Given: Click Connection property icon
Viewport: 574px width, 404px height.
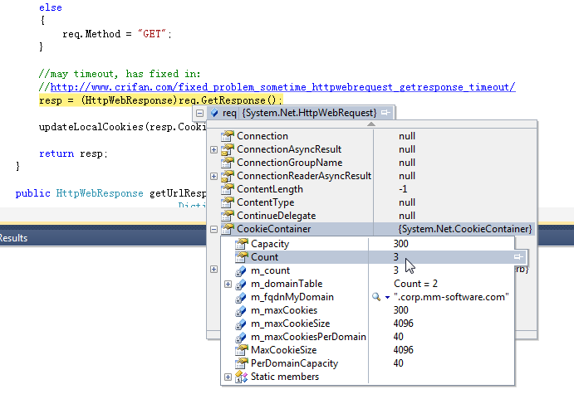Looking at the screenshot, I should coord(227,136).
